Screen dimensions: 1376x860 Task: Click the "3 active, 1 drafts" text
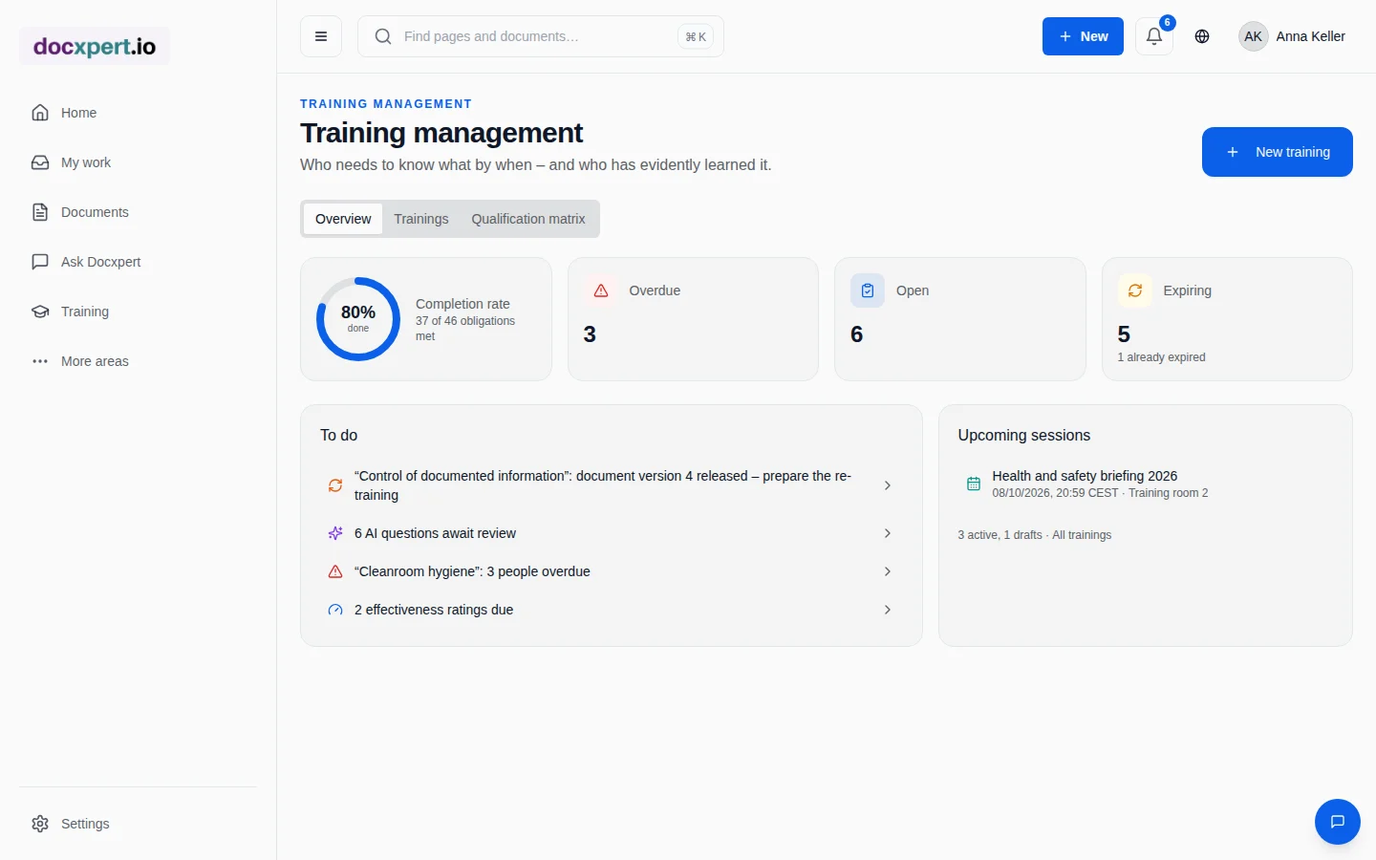pyautogui.click(x=1000, y=535)
